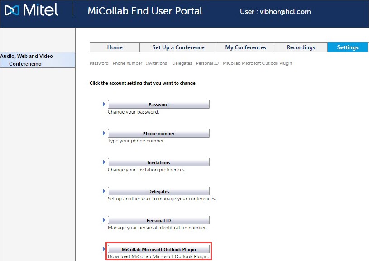
Task: Switch to the Home tab
Action: click(115, 47)
